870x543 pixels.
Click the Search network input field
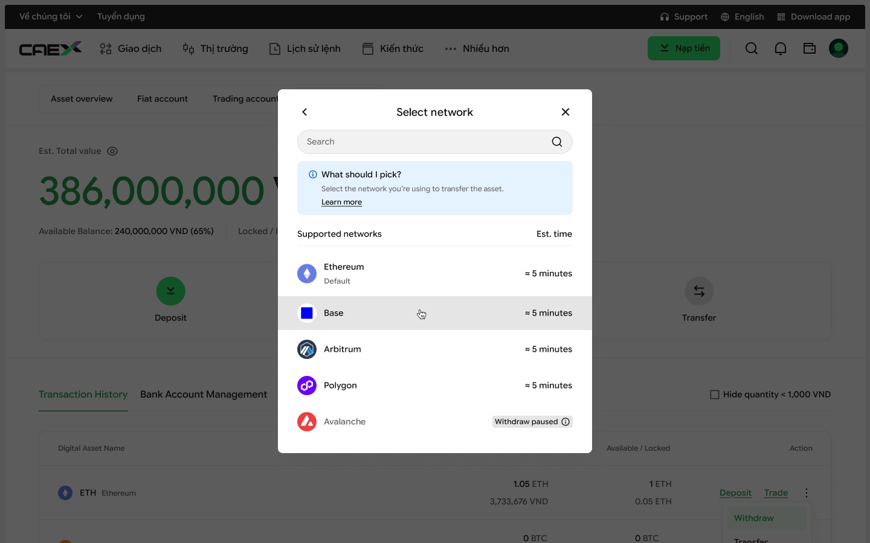point(435,142)
